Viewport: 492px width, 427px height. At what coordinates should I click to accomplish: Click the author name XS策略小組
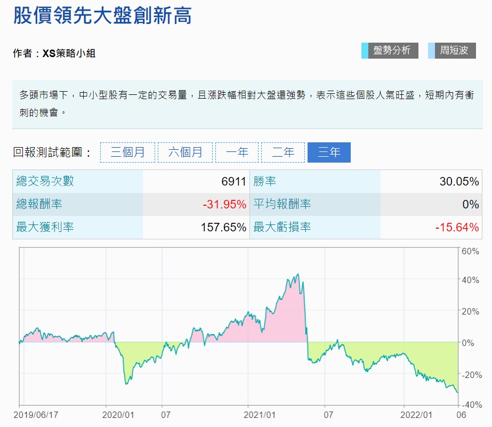click(x=69, y=53)
